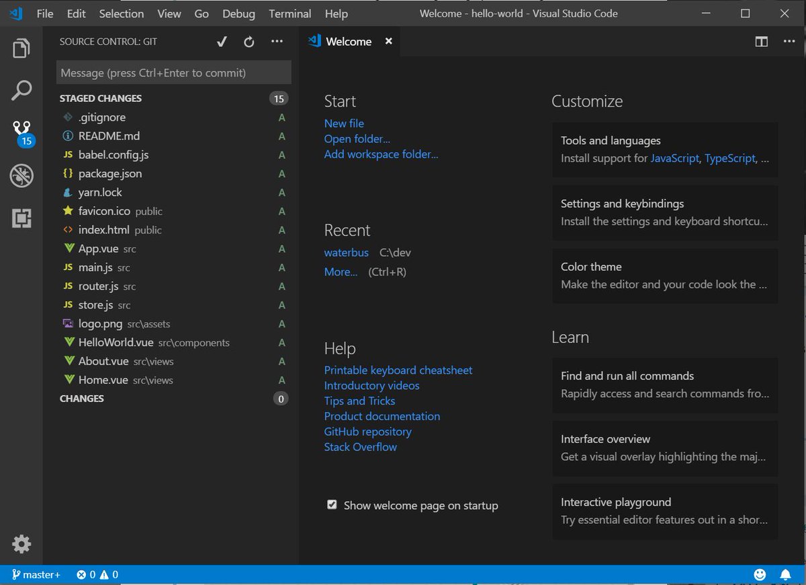The width and height of the screenshot is (806, 585).
Task: Open the Go menu
Action: click(201, 13)
